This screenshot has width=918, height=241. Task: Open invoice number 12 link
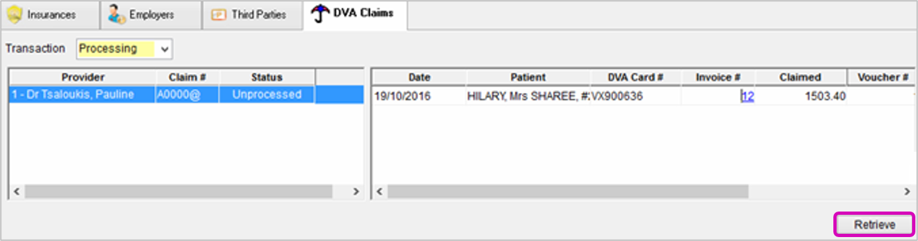tap(747, 96)
